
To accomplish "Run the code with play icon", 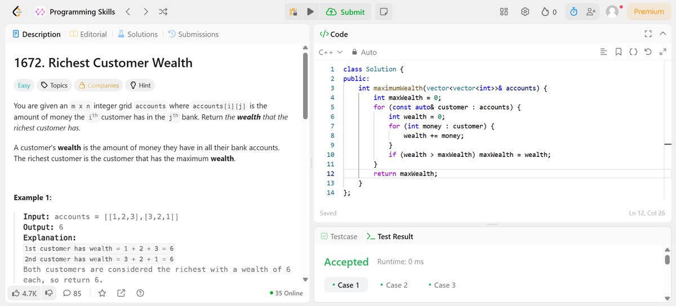I will [x=310, y=12].
